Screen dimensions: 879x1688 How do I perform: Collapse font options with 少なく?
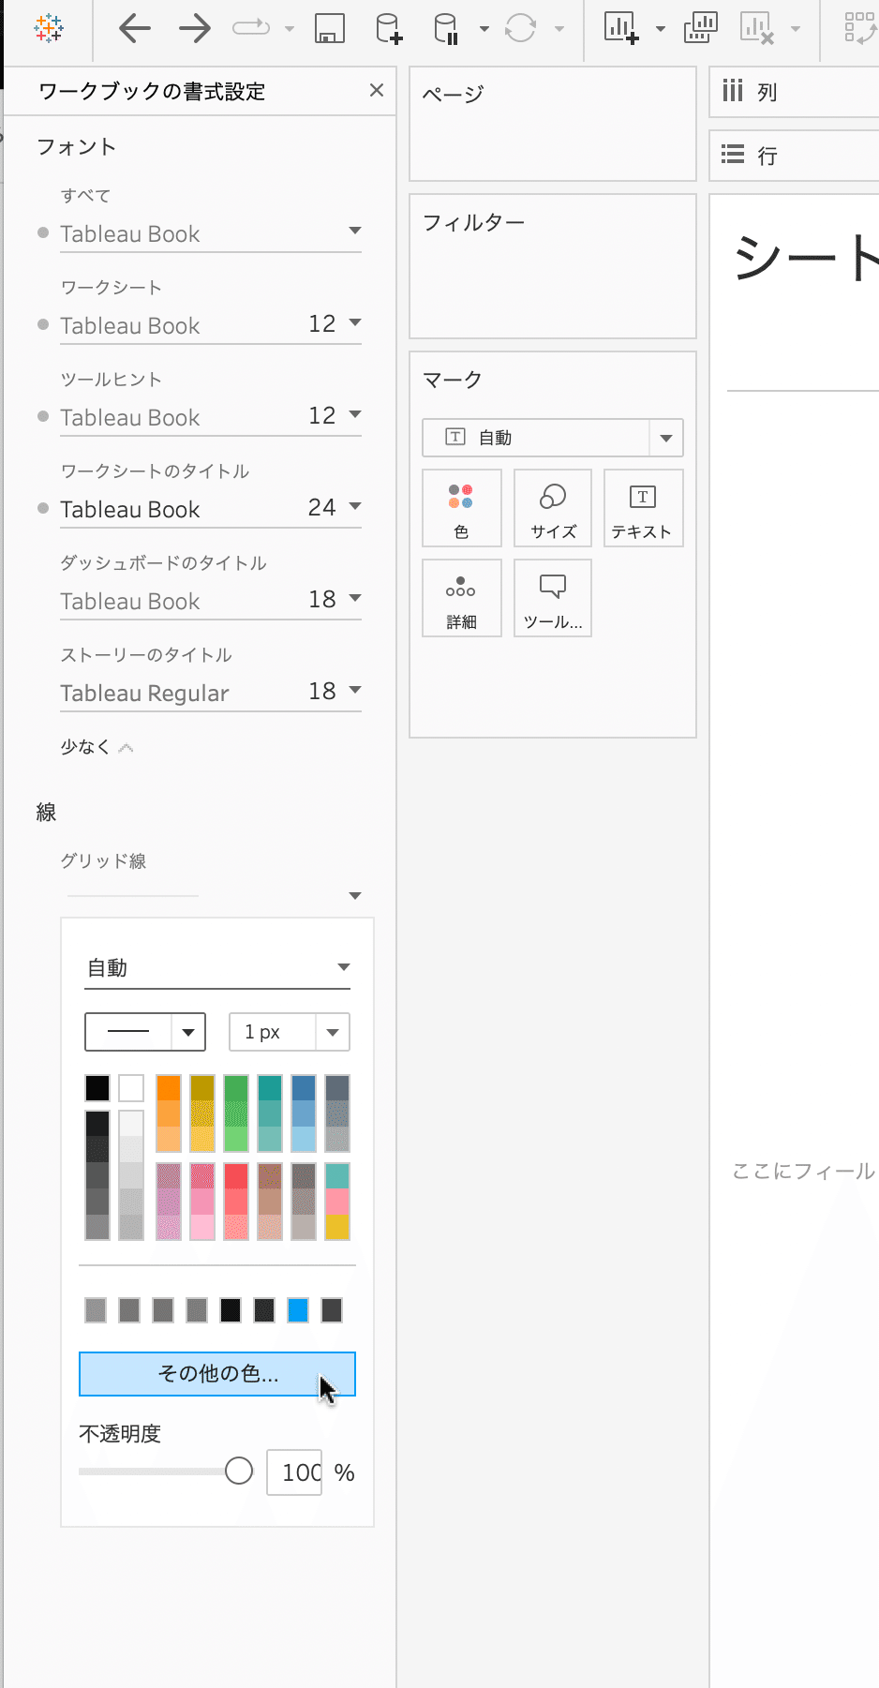[x=97, y=747]
